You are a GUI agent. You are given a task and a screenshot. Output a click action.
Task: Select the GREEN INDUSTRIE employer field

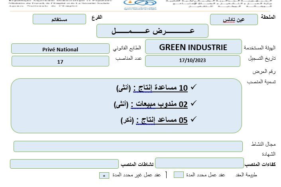point(193,47)
